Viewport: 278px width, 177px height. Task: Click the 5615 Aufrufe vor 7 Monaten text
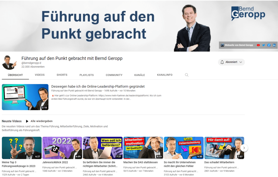pyautogui.click(x=138, y=171)
